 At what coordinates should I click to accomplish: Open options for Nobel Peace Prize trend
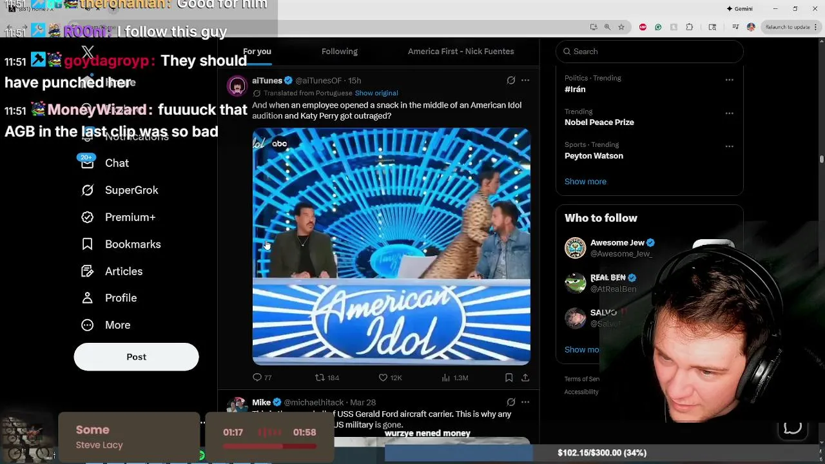[x=729, y=113]
